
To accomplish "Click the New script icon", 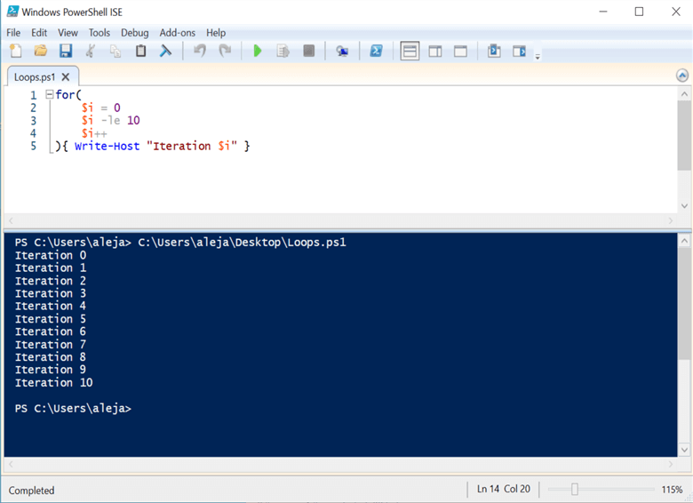I will (x=15, y=51).
